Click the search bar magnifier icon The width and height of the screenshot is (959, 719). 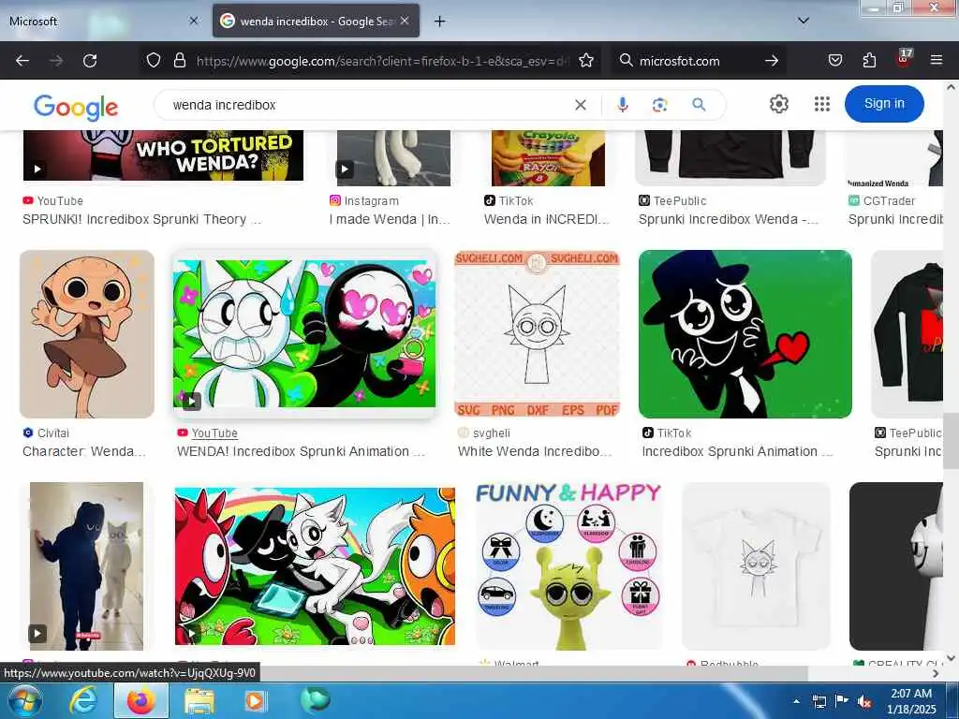pos(626,61)
